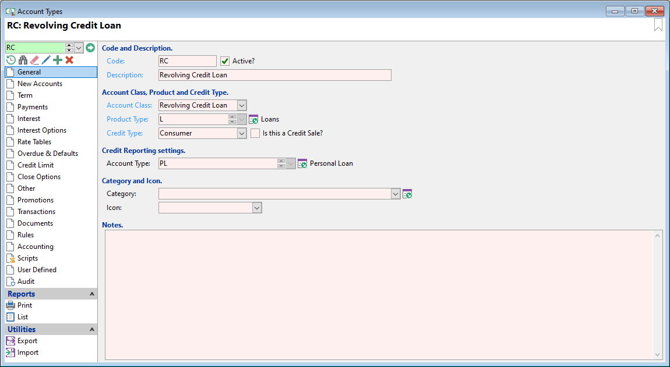Click the green plus add icon
This screenshot has width=670, height=367.
[57, 60]
